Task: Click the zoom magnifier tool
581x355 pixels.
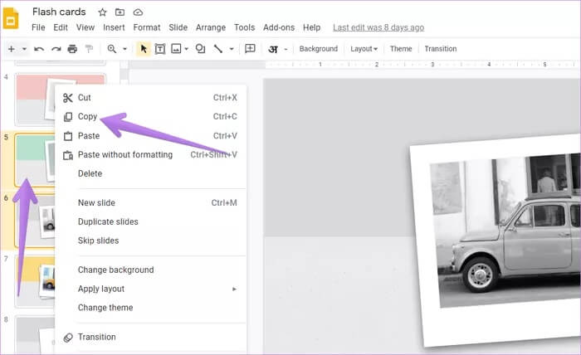Action: (x=111, y=49)
